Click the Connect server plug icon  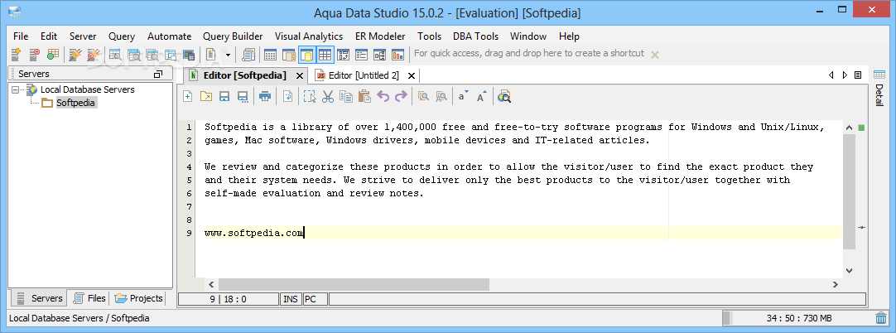(x=75, y=55)
